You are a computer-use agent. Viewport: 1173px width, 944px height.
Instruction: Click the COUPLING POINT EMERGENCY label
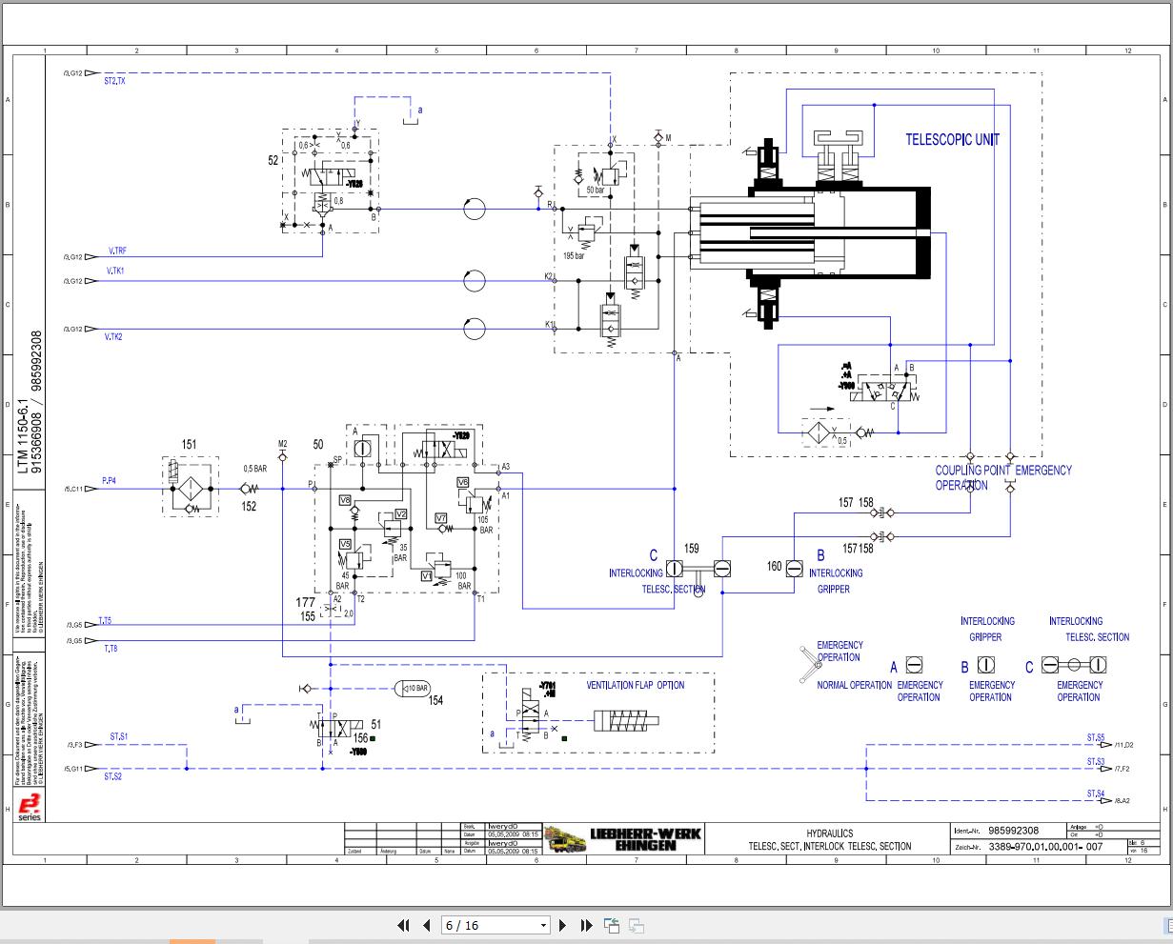click(x=1002, y=470)
